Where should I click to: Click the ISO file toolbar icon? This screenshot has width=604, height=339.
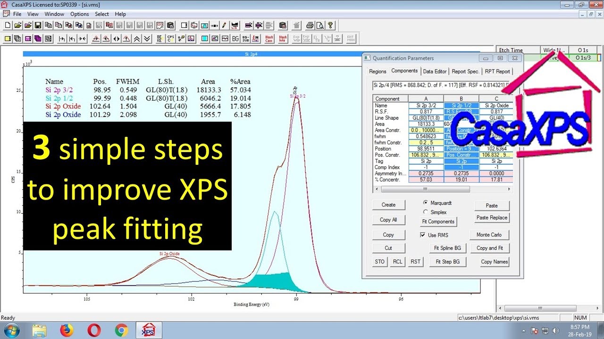point(159,25)
